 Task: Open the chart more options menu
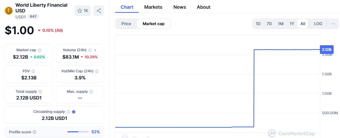[333, 24]
